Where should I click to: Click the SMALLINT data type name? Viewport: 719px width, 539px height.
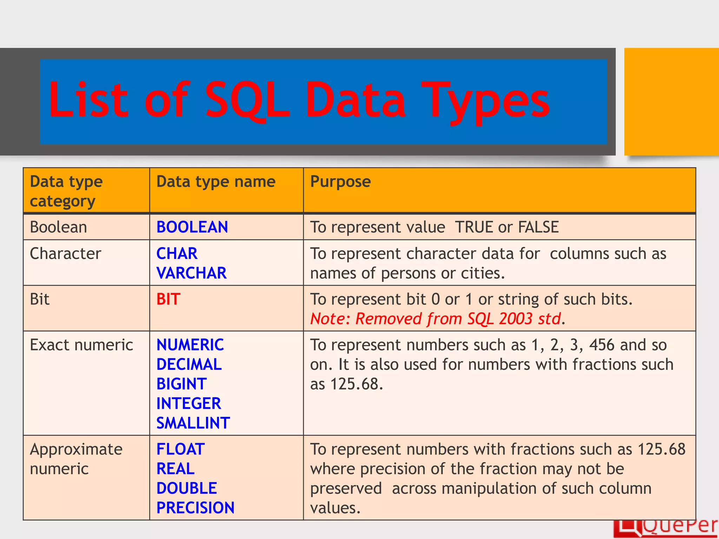193,423
